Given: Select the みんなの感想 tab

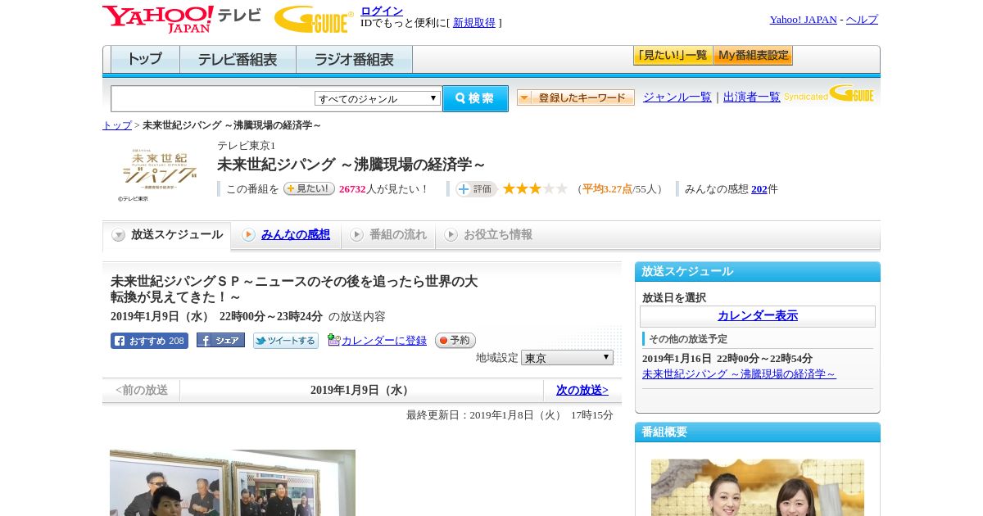Looking at the screenshot, I should [286, 235].
